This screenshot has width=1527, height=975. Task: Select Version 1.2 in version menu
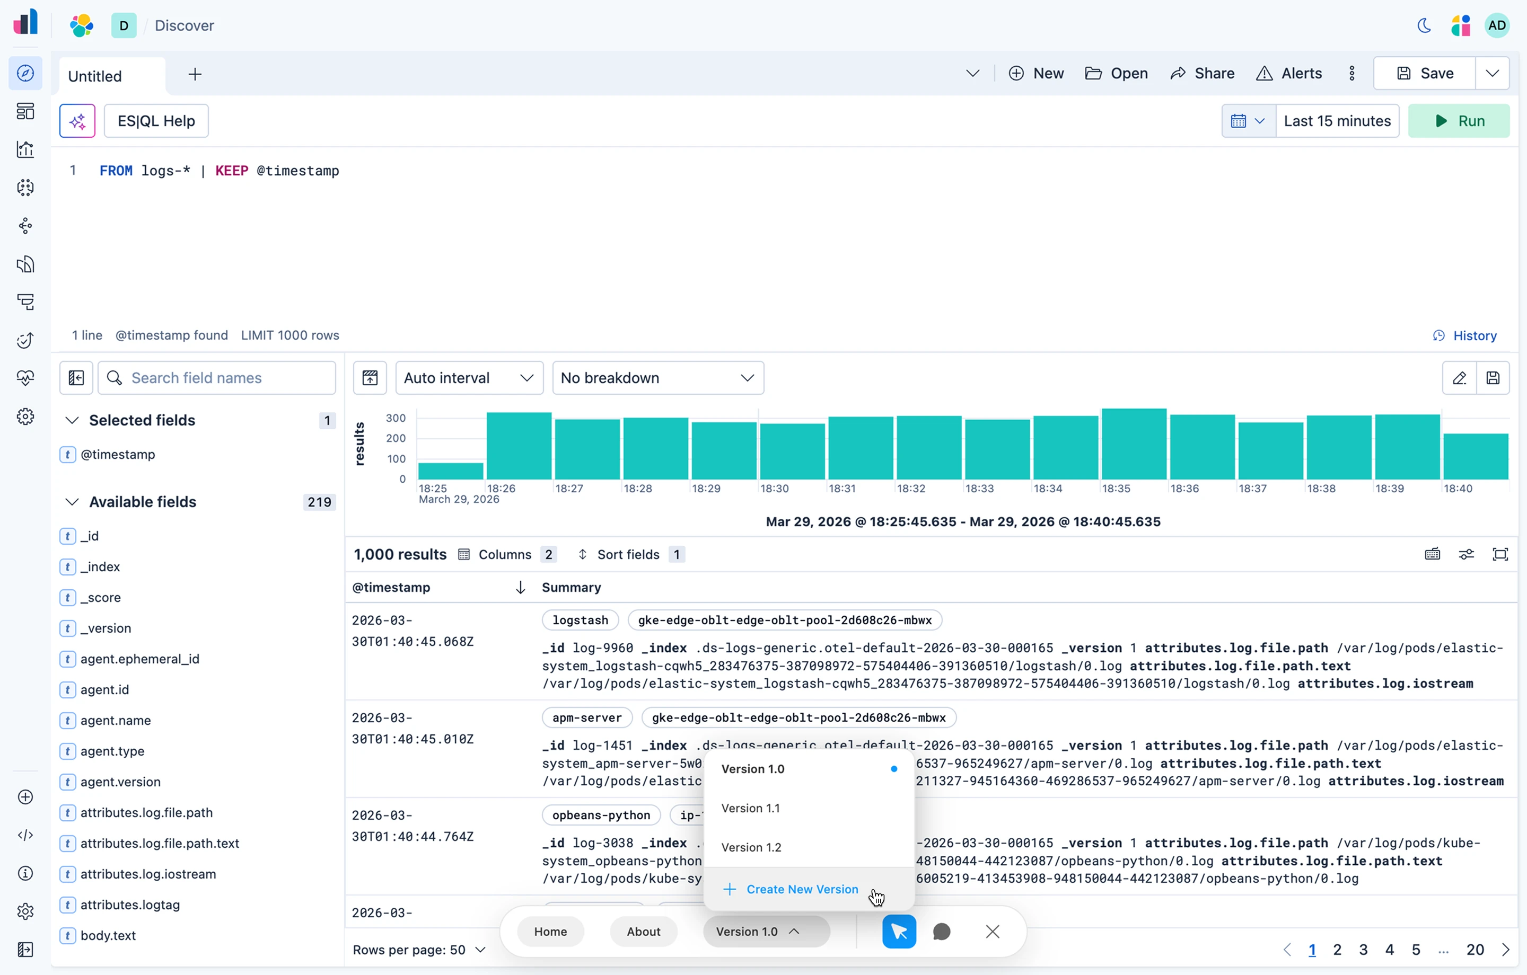pyautogui.click(x=809, y=848)
